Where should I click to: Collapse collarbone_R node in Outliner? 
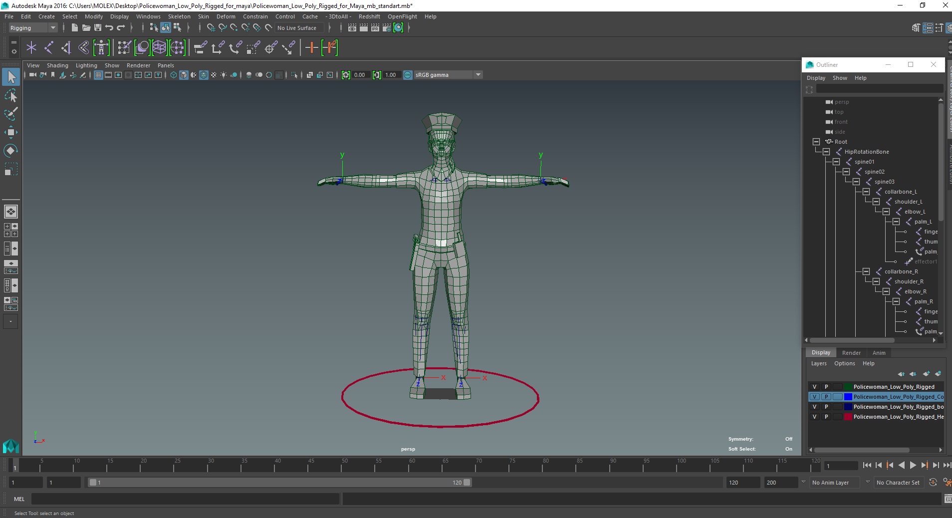tap(866, 271)
